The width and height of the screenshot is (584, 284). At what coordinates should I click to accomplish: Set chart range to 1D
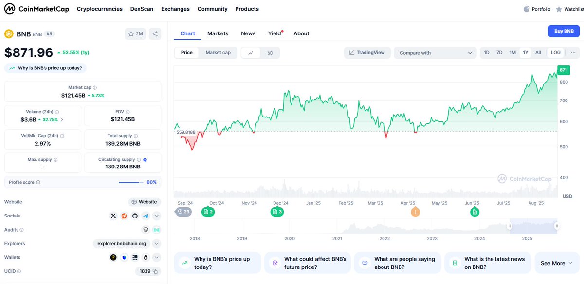click(x=487, y=53)
